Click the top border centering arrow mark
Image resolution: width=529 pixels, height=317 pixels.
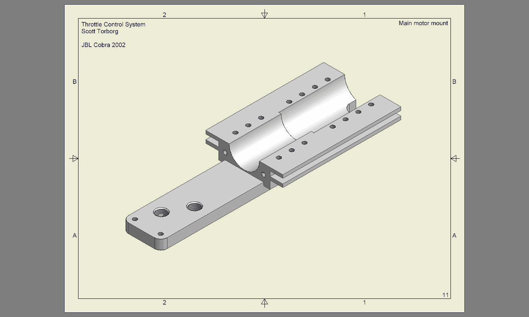click(x=264, y=14)
